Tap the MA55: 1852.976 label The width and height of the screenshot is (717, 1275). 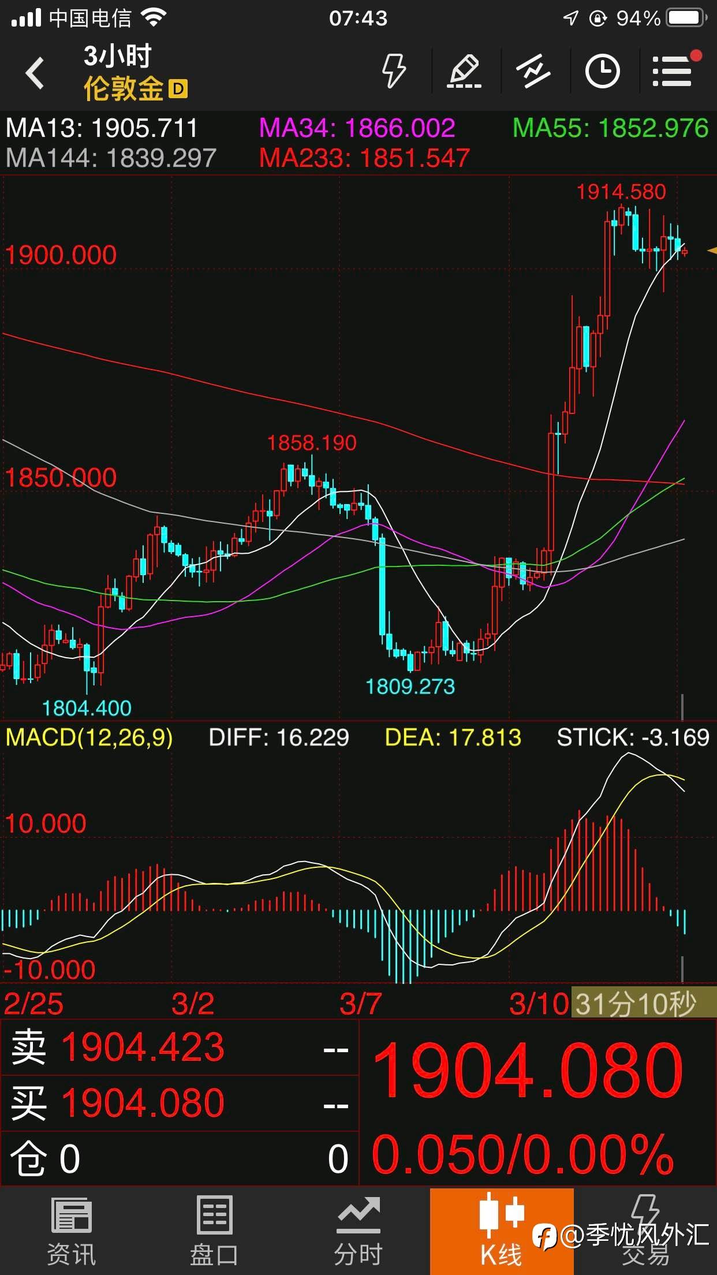coord(611,128)
